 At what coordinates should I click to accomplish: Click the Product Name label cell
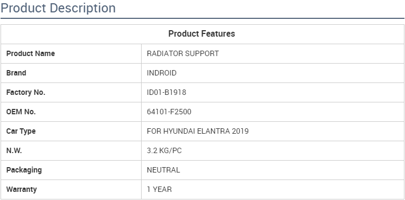coord(71,54)
